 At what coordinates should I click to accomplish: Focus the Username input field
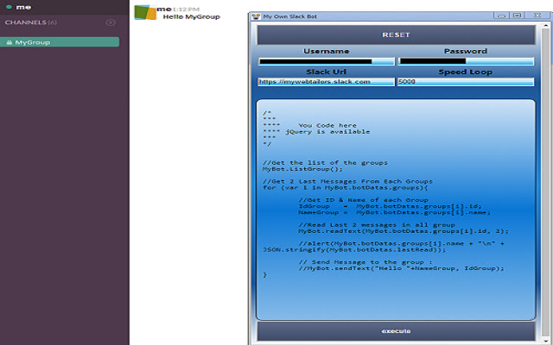pyautogui.click(x=326, y=61)
